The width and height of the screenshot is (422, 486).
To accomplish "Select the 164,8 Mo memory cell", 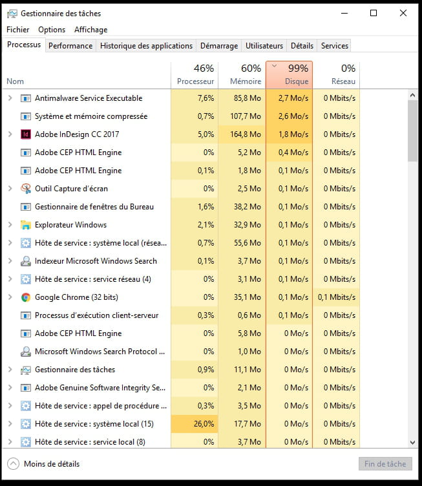I will pyautogui.click(x=242, y=134).
